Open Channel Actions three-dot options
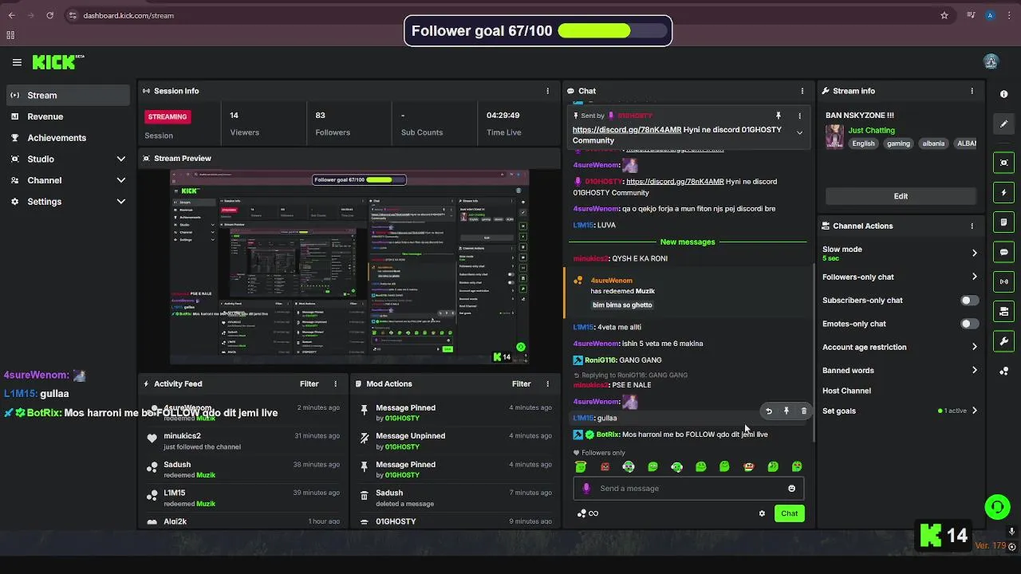 (x=972, y=226)
